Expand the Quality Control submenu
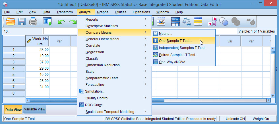The image size is (279, 124). tap(114, 98)
